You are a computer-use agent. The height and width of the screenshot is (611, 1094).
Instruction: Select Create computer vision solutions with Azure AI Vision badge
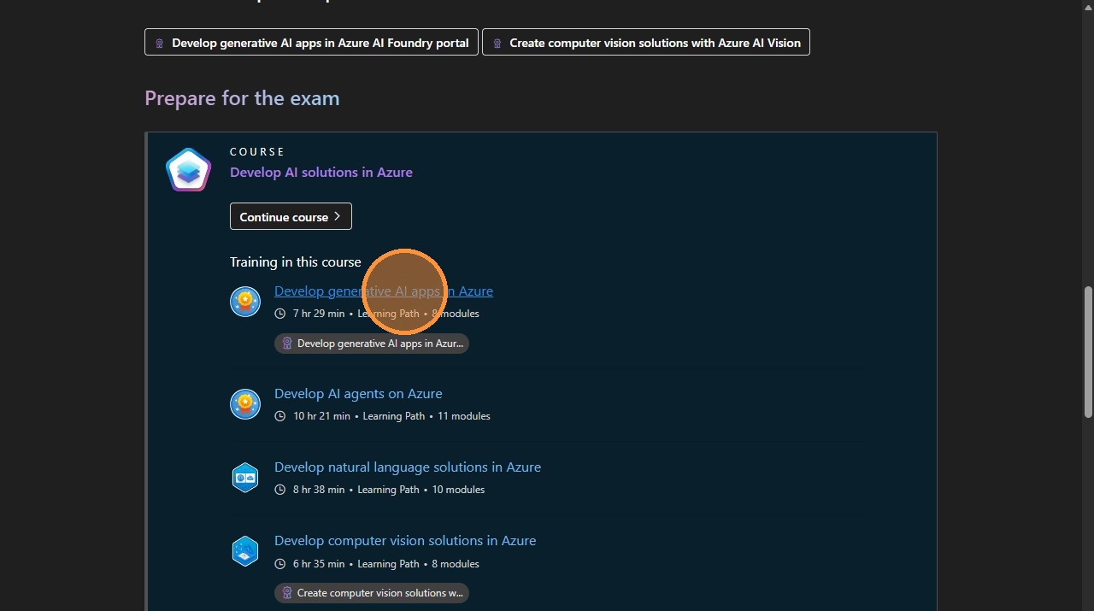646,42
